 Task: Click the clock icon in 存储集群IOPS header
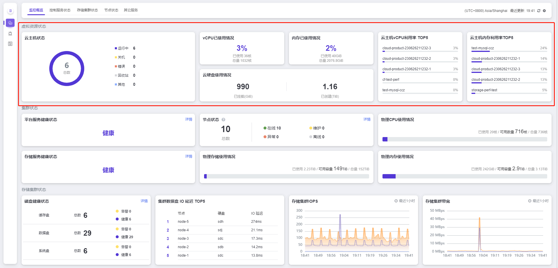[x=396, y=201]
